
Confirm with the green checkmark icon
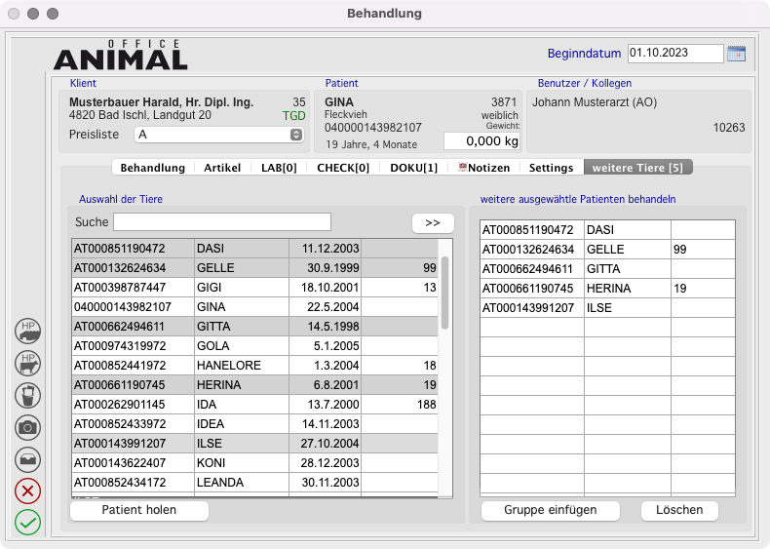click(x=28, y=523)
